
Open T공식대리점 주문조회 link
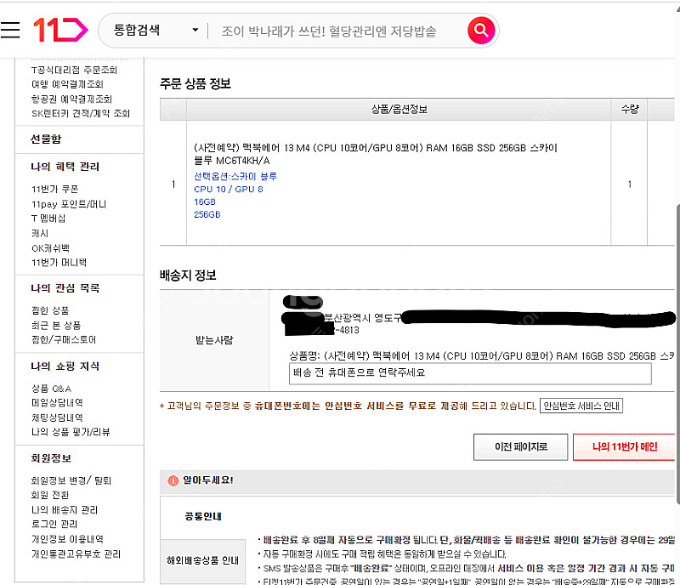(x=74, y=70)
